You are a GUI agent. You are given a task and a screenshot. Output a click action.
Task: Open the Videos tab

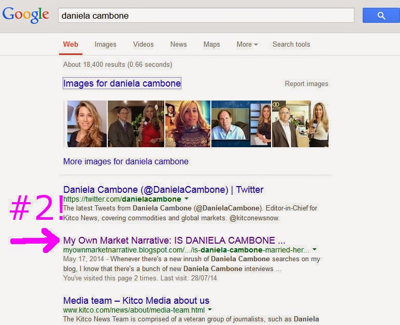pos(144,44)
